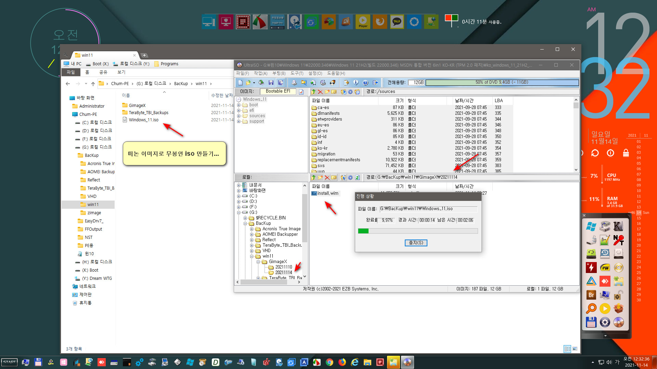Click the Explorer back arrow button
This screenshot has width=657, height=369.
pyautogui.click(x=68, y=84)
